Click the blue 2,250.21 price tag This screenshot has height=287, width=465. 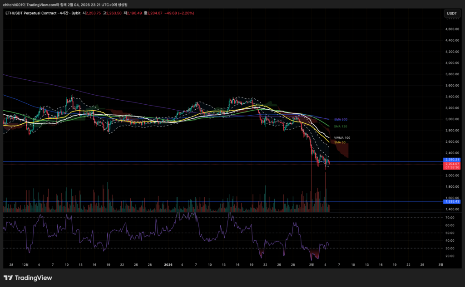(452, 160)
